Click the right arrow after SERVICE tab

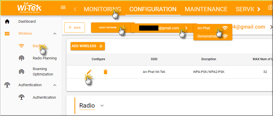click(x=259, y=9)
